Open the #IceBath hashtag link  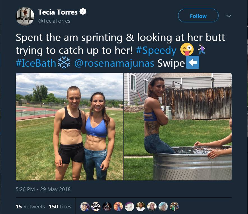(x=36, y=63)
